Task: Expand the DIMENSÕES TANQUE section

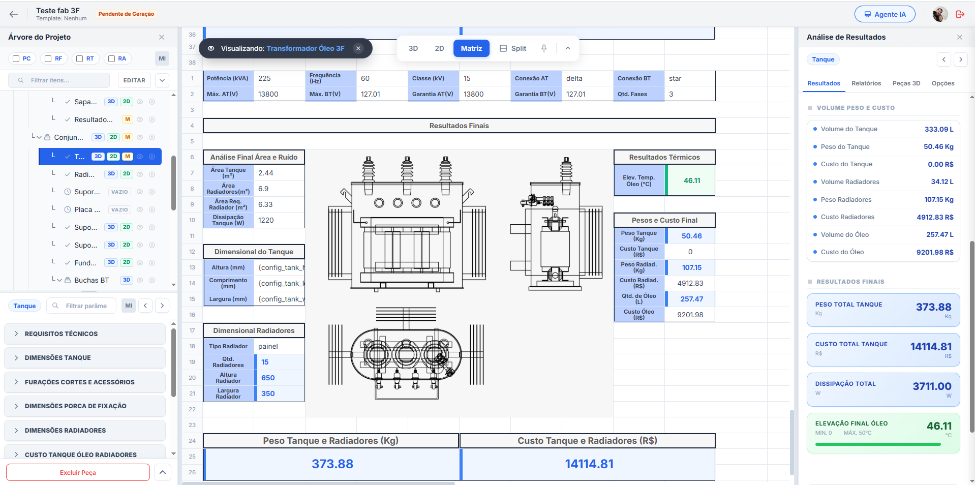Action: pyautogui.click(x=85, y=358)
